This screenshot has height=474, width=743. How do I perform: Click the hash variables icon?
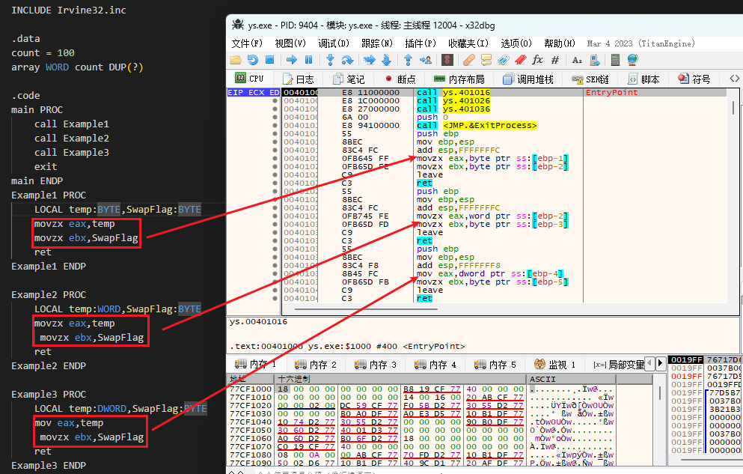pos(555,60)
